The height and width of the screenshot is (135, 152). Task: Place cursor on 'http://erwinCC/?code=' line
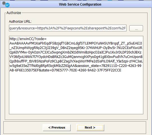(x=28, y=39)
